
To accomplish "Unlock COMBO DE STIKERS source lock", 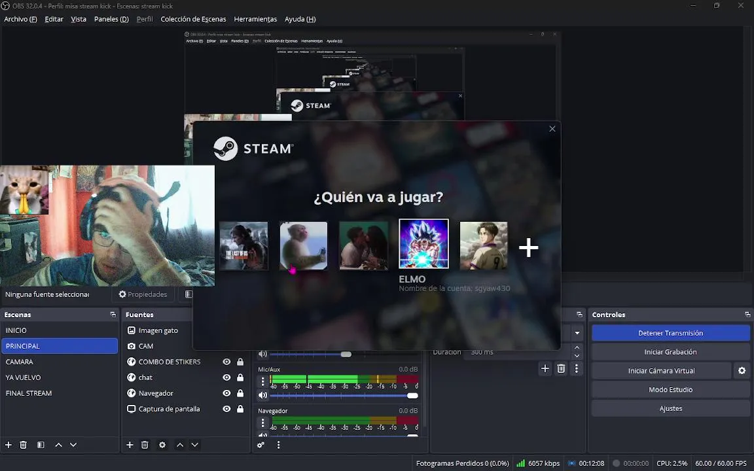I will tap(240, 362).
